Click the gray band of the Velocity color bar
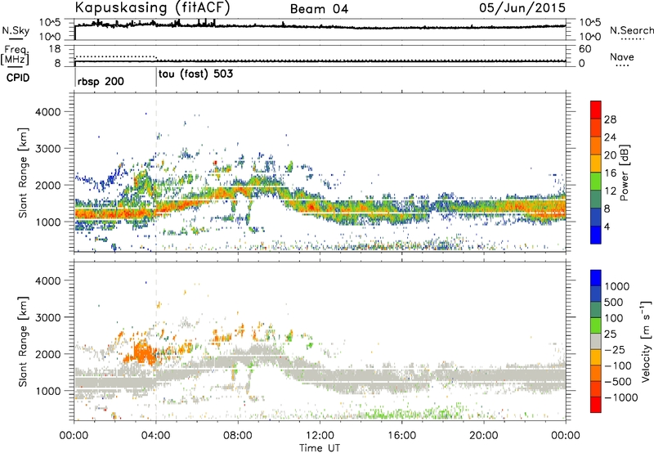654x453 pixels. click(x=596, y=341)
